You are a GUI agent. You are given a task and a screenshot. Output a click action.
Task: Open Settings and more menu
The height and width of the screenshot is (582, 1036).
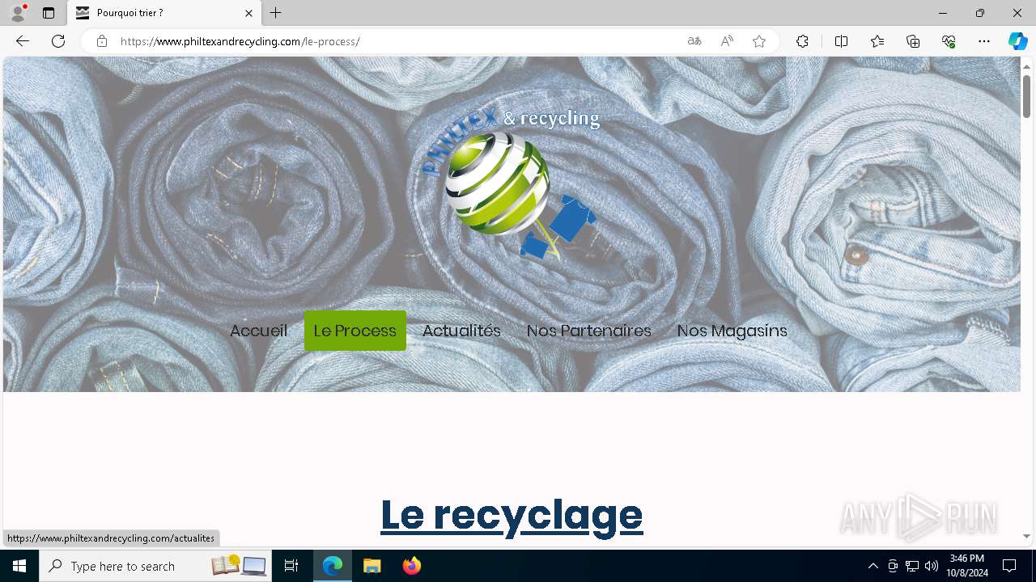[x=984, y=41]
